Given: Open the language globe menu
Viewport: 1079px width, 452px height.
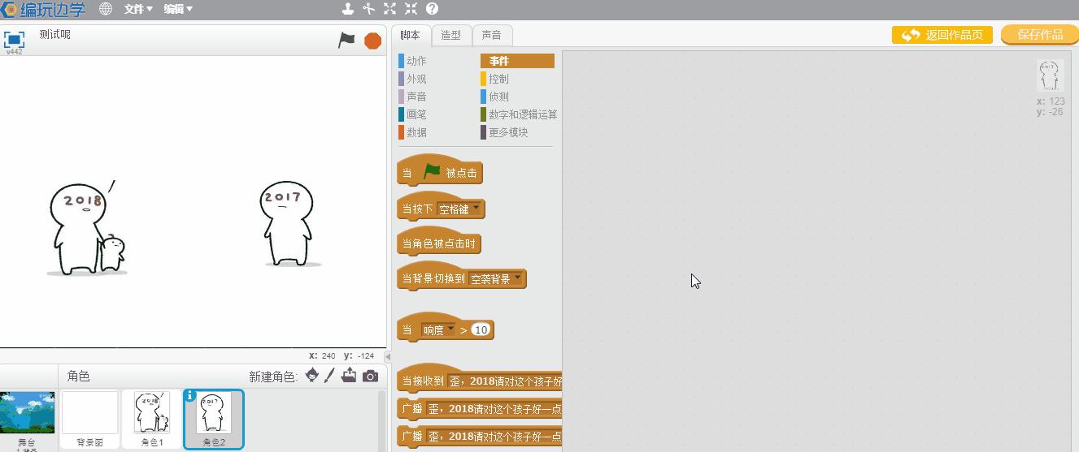Looking at the screenshot, I should 106,9.
